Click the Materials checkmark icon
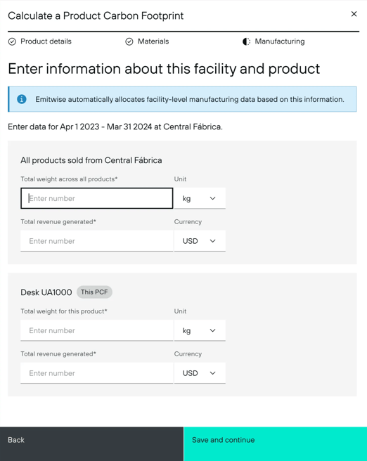The height and width of the screenshot is (461, 367). click(129, 41)
